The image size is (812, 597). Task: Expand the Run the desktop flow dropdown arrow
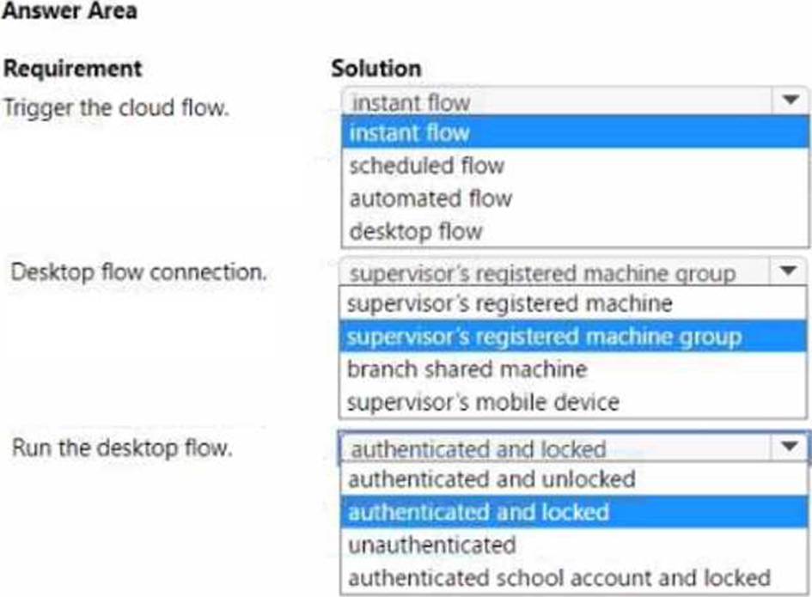pos(789,447)
